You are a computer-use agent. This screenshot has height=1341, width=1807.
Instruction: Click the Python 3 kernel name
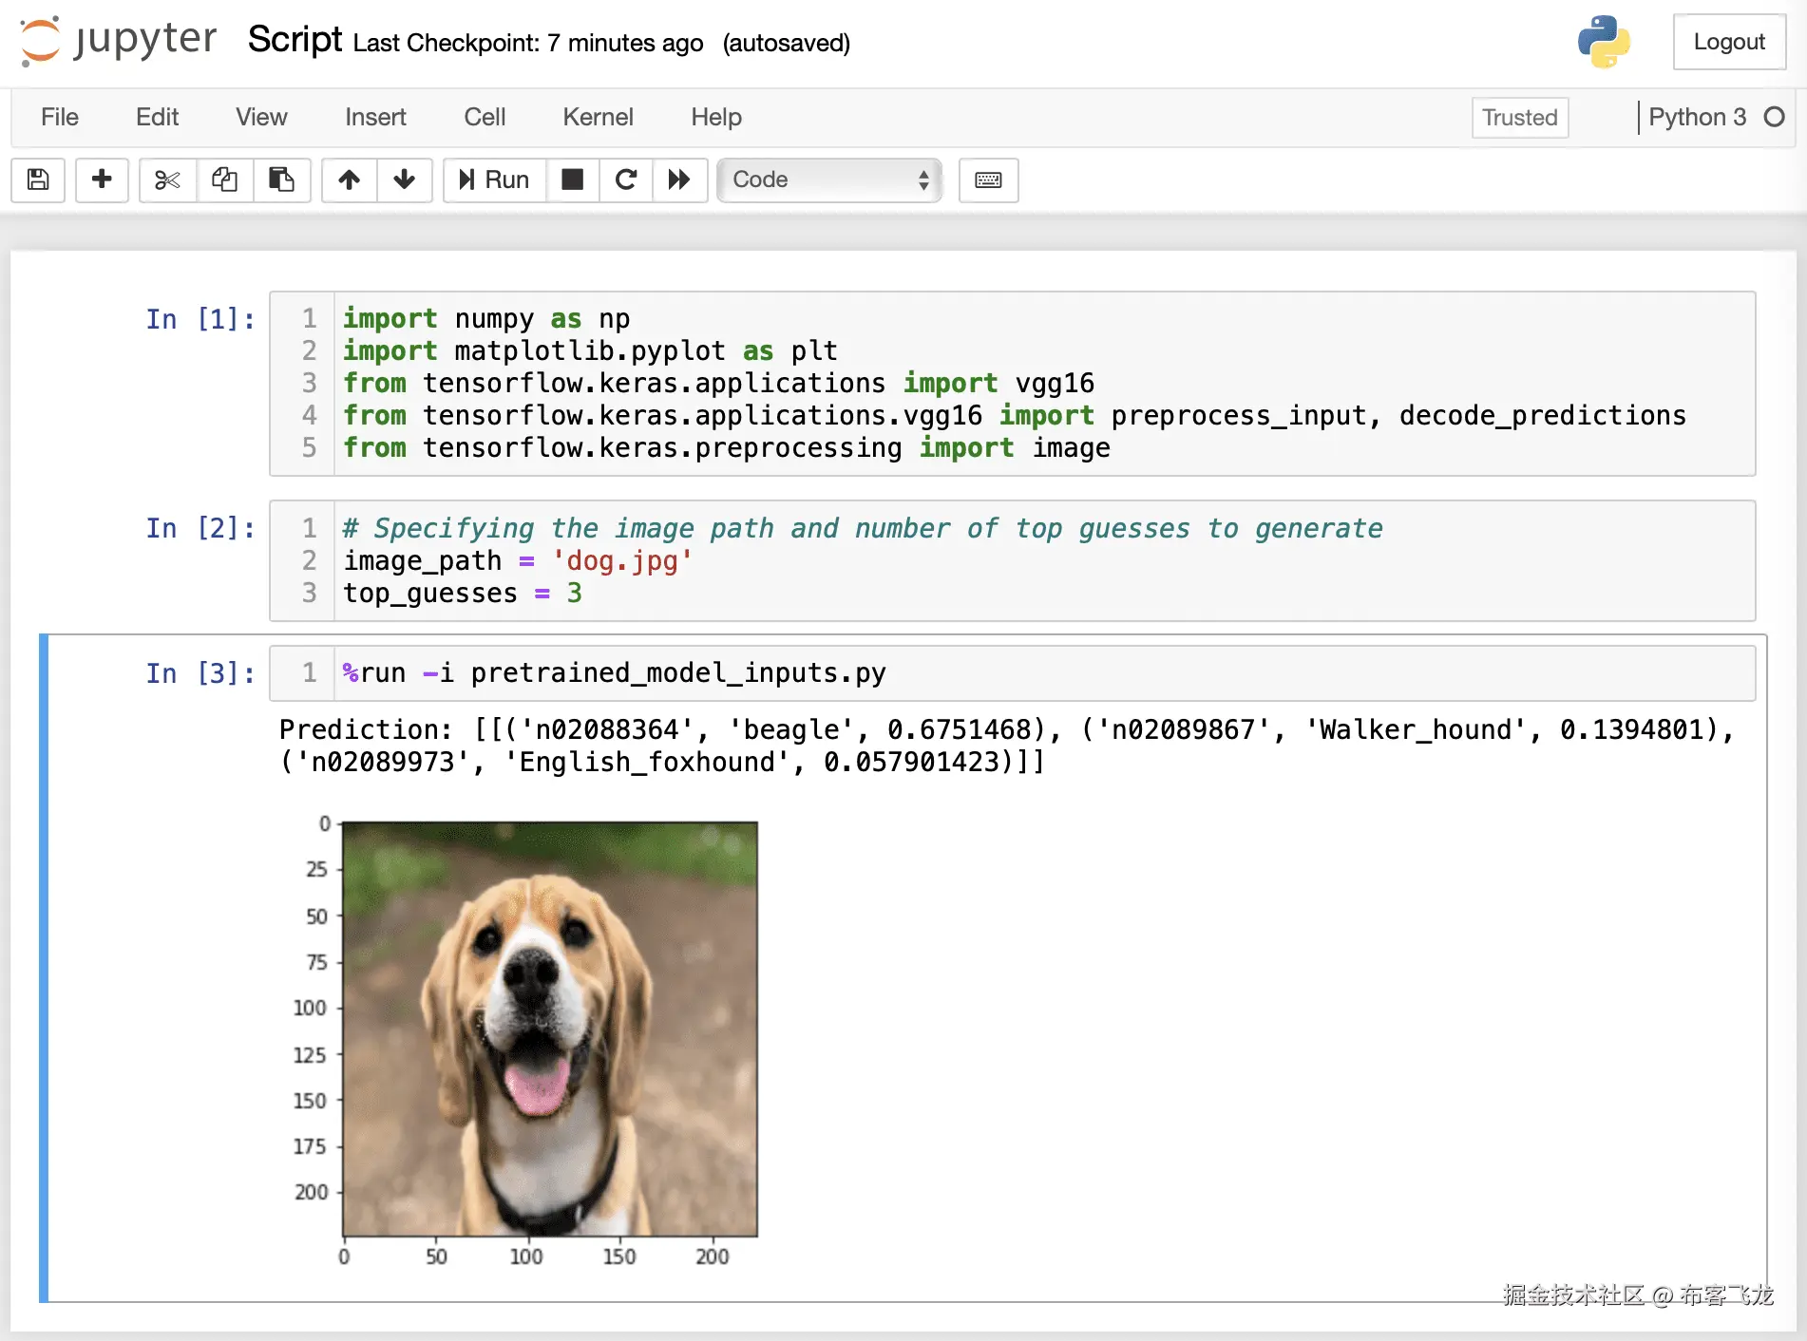[1697, 117]
